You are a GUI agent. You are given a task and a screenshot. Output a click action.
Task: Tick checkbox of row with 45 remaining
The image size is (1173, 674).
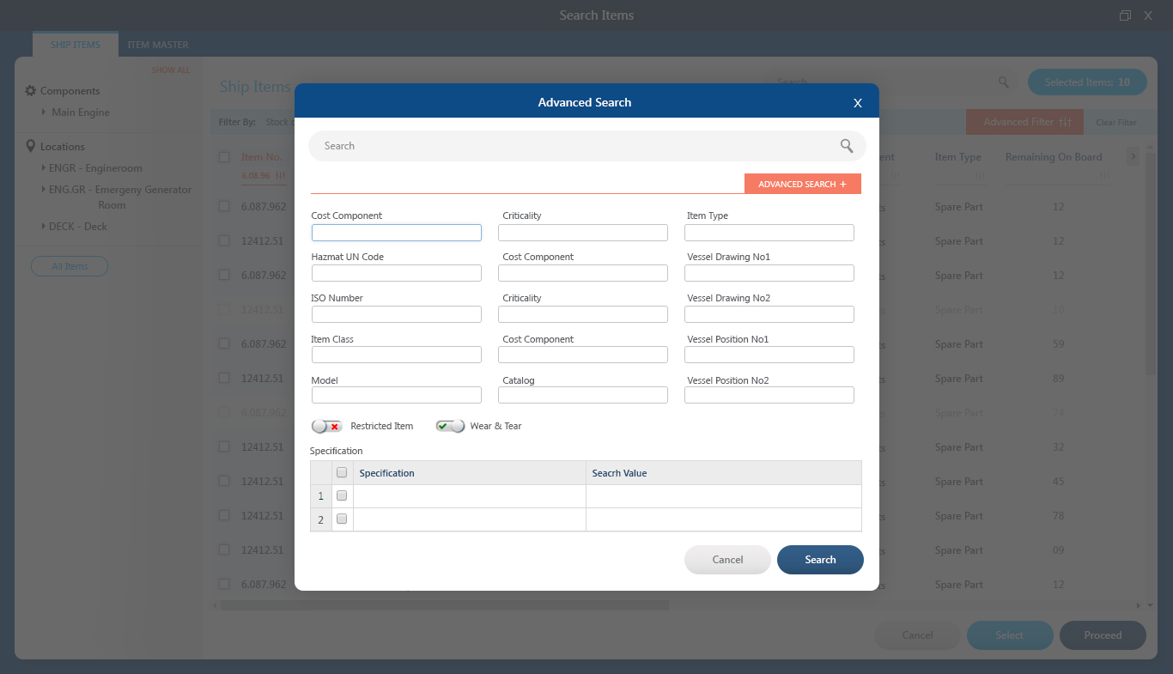click(x=224, y=481)
